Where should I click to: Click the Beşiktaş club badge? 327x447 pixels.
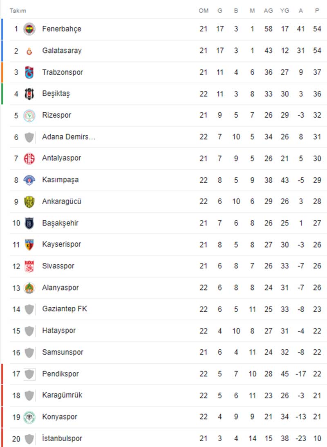(x=29, y=94)
